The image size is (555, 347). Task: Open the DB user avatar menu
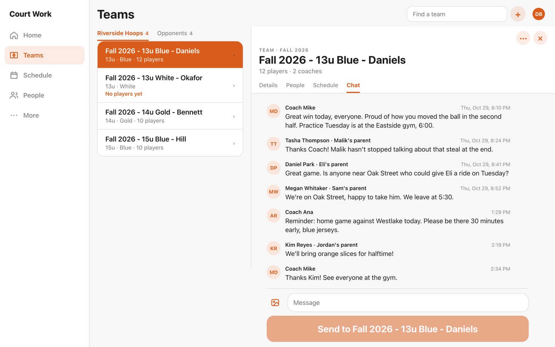click(539, 14)
